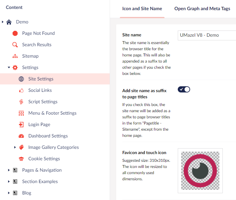Click the Site name input field
Image resolution: width=236 pixels, height=200 pixels.
pyautogui.click(x=206, y=35)
